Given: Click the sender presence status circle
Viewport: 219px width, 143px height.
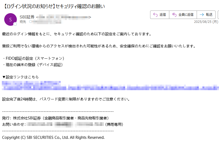Looking at the screenshot, I should click(x=15, y=24).
